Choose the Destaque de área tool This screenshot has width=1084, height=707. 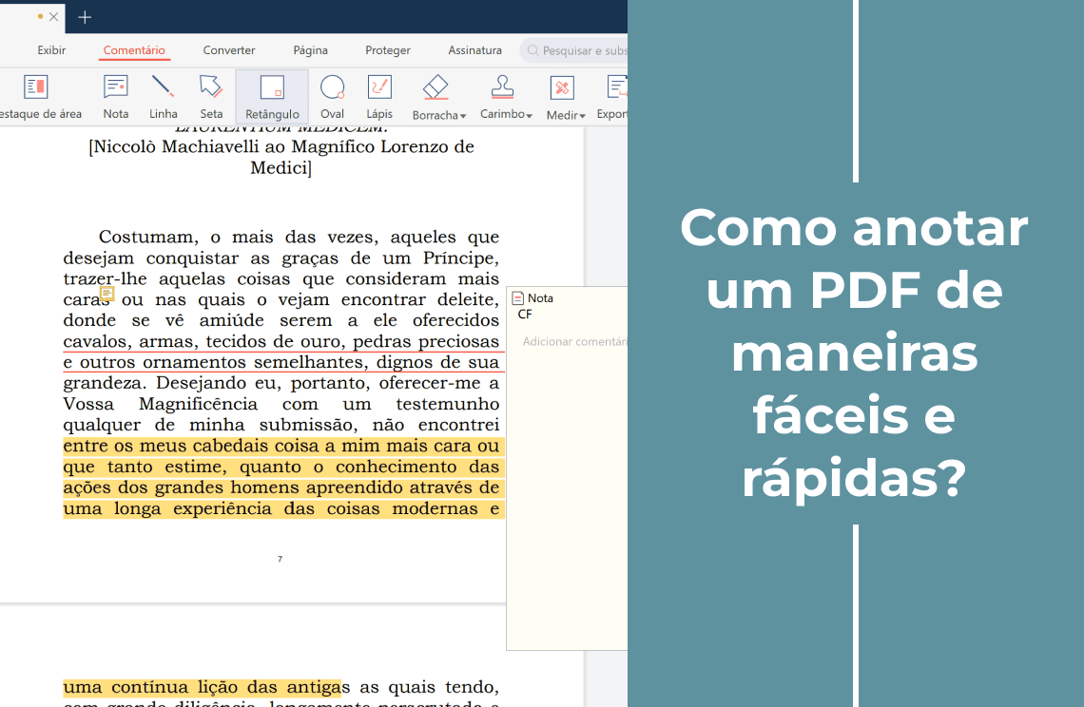[x=36, y=97]
